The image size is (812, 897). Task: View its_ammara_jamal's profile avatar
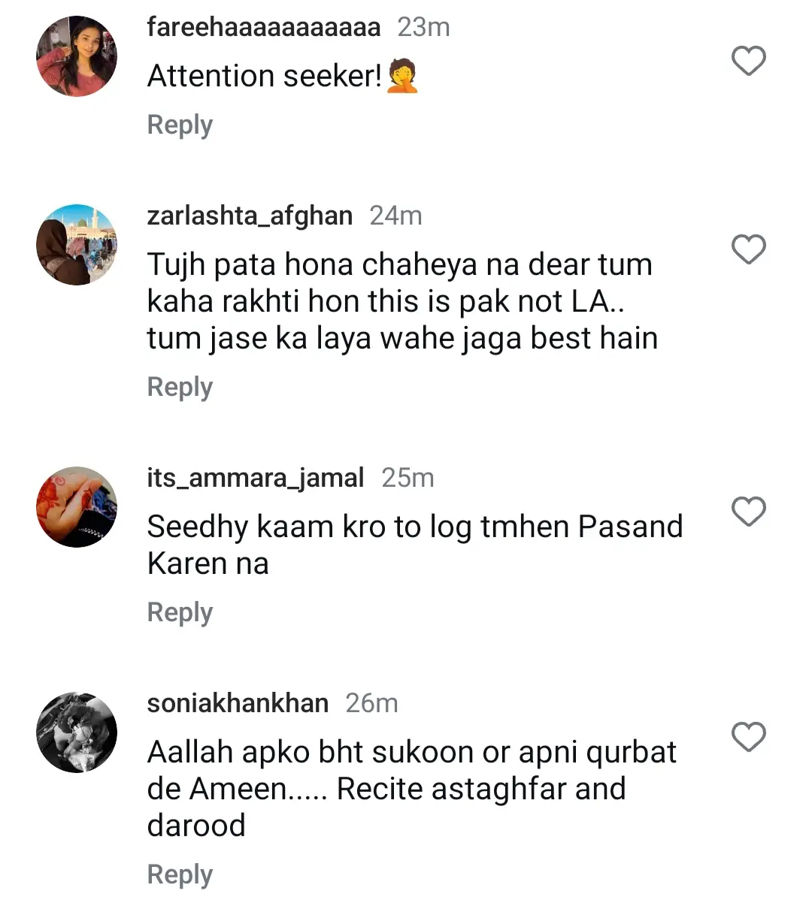[x=77, y=507]
